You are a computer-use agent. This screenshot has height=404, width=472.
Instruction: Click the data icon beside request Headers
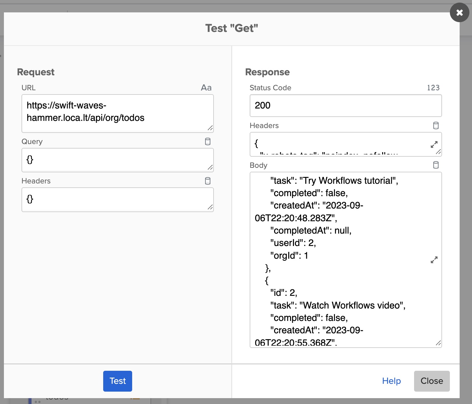click(x=208, y=181)
